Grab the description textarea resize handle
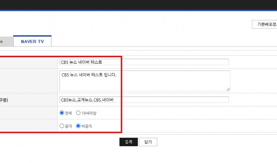277x163 pixels. click(228, 89)
